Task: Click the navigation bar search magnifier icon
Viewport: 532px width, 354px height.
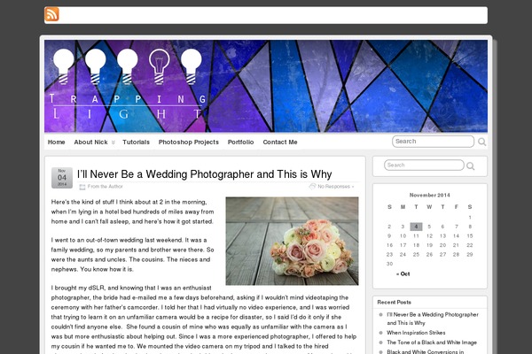Action: (481, 142)
